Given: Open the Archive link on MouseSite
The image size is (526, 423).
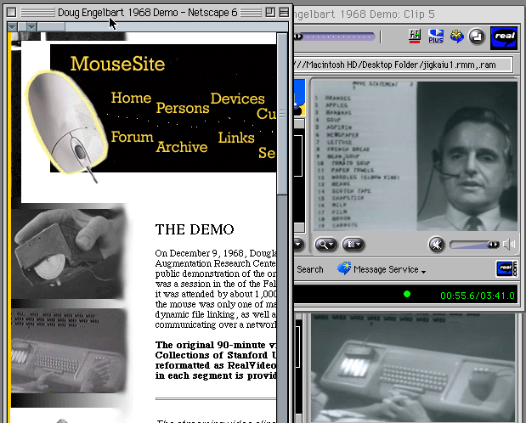Looking at the screenshot, I should click(x=182, y=147).
